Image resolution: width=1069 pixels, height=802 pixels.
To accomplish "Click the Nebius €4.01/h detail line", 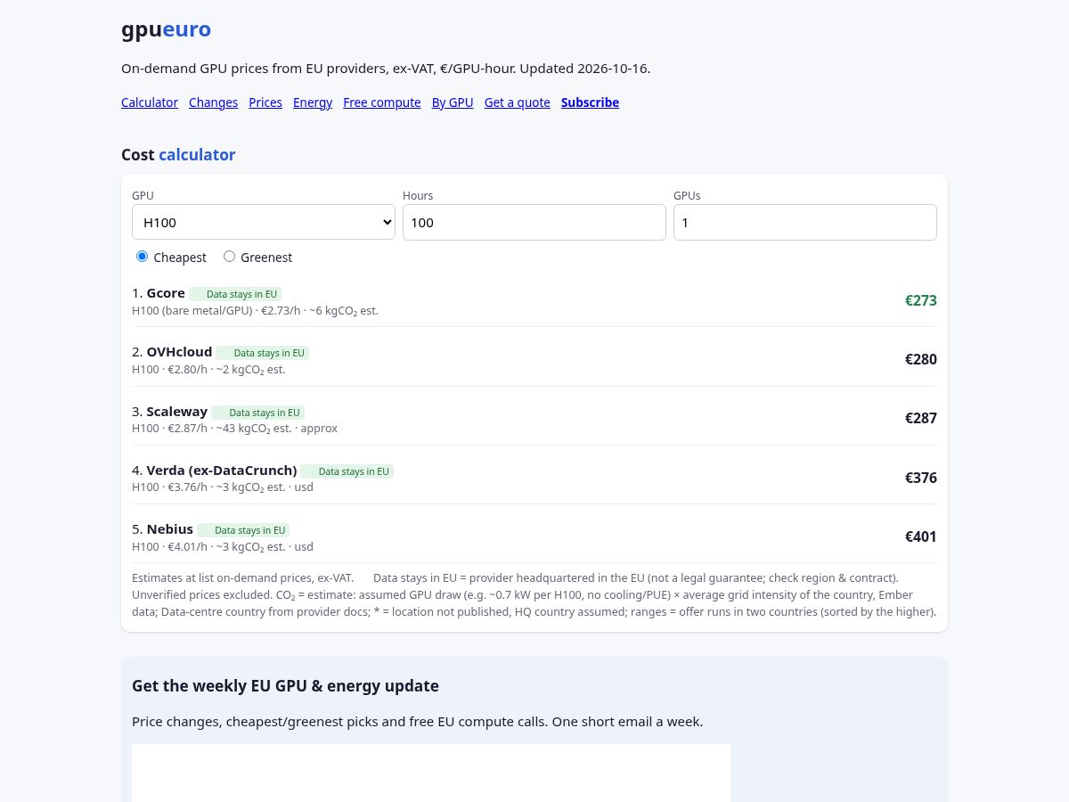I will click(223, 546).
